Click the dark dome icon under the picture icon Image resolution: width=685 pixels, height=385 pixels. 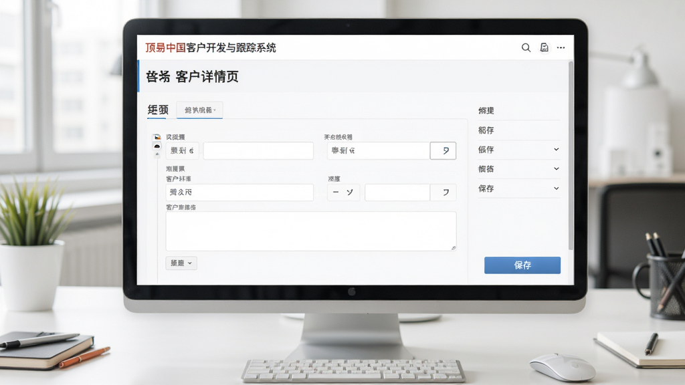157,146
